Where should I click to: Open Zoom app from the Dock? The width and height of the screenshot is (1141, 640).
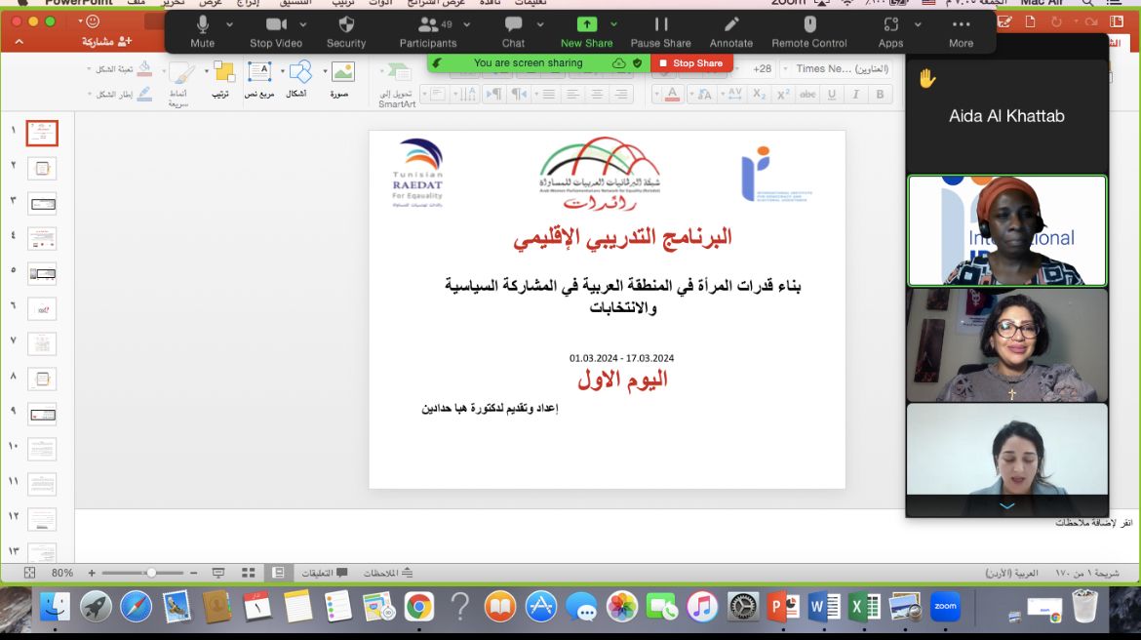pyautogui.click(x=945, y=606)
